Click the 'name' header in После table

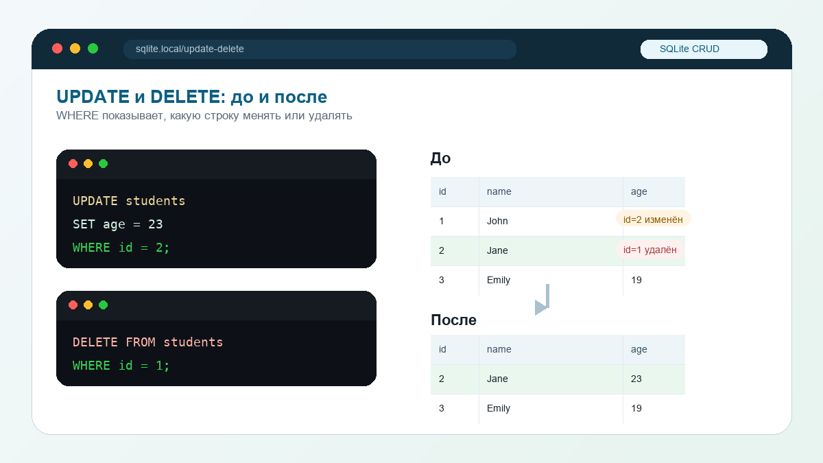coord(551,350)
